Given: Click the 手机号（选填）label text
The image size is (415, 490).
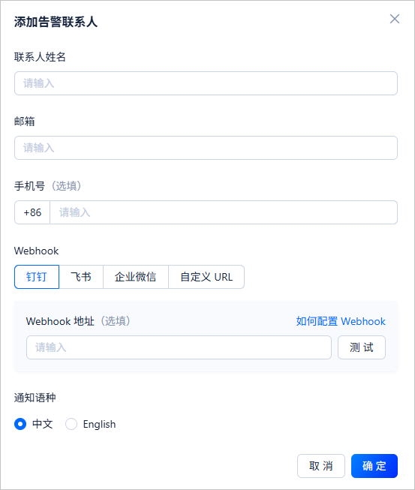Looking at the screenshot, I should coord(48,186).
